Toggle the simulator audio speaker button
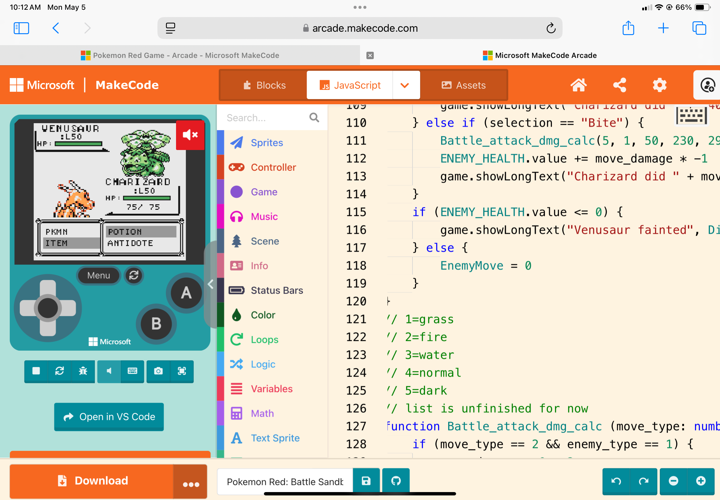 109,371
